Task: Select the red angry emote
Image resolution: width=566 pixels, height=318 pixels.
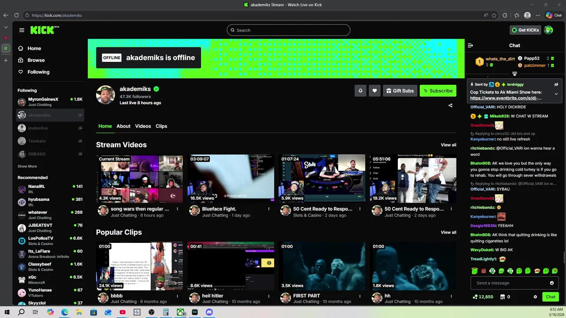Action: [483, 271]
